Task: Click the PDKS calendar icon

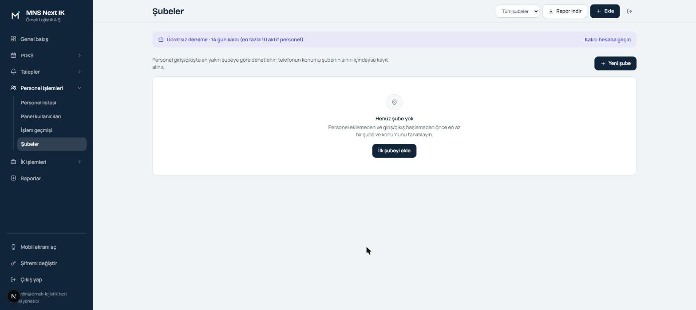Action: tap(13, 56)
